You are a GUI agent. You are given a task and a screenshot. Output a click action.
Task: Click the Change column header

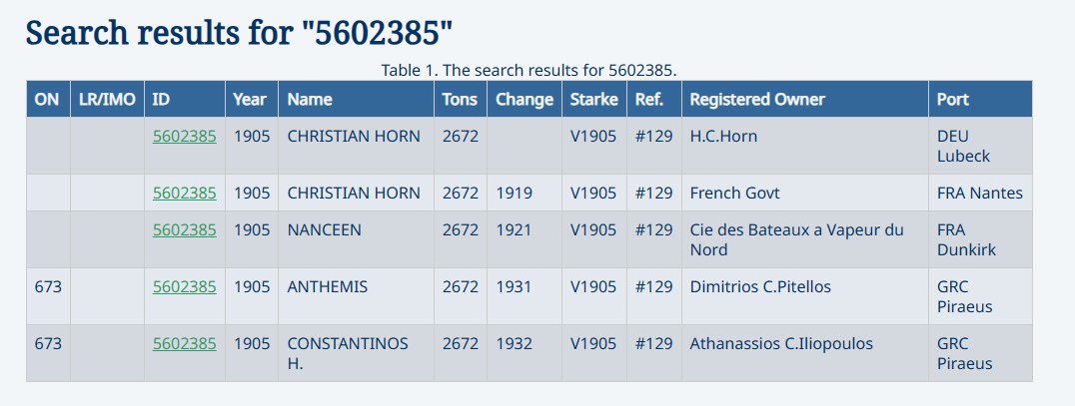tap(524, 99)
